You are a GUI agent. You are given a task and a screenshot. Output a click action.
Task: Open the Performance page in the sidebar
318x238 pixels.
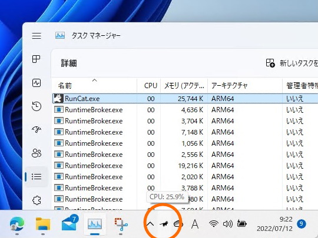click(37, 83)
